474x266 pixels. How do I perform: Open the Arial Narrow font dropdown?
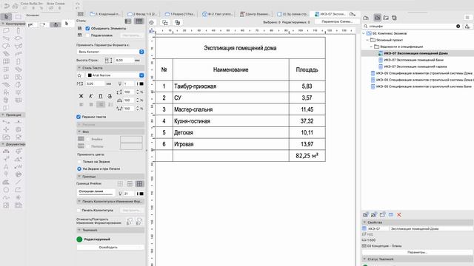pos(116,75)
